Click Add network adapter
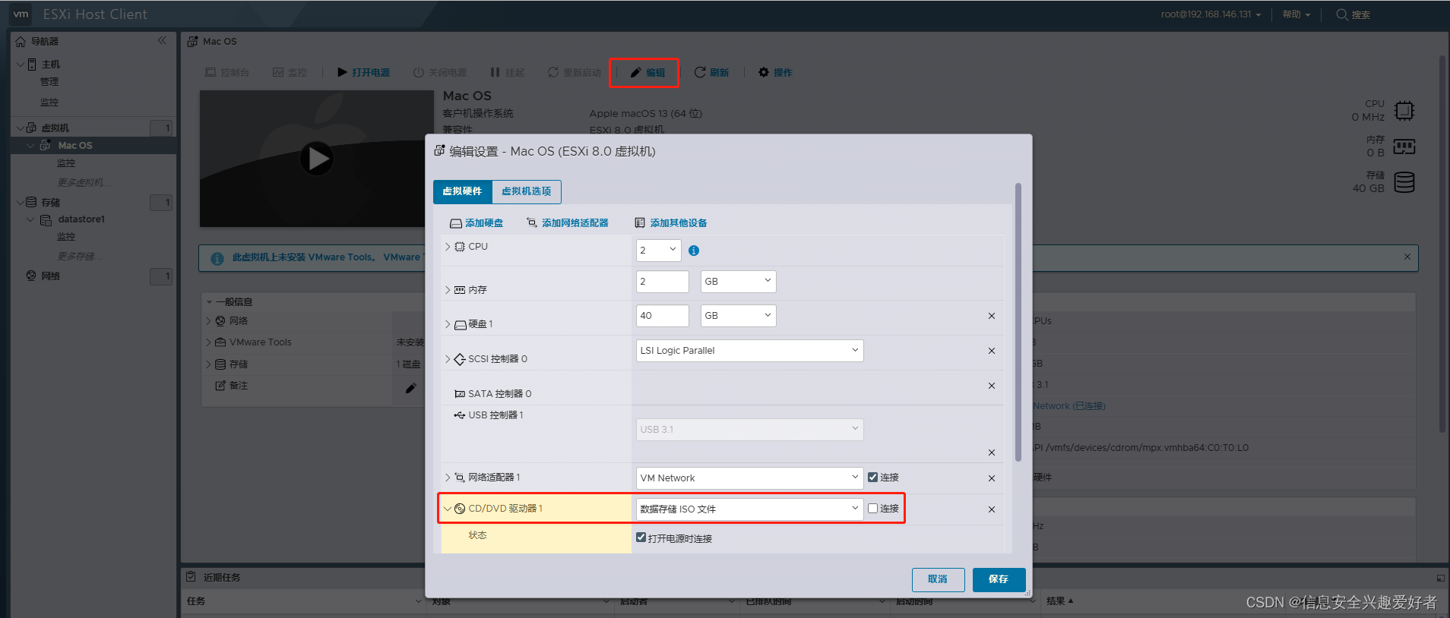Screen dimensions: 1450x618 (x=568, y=222)
